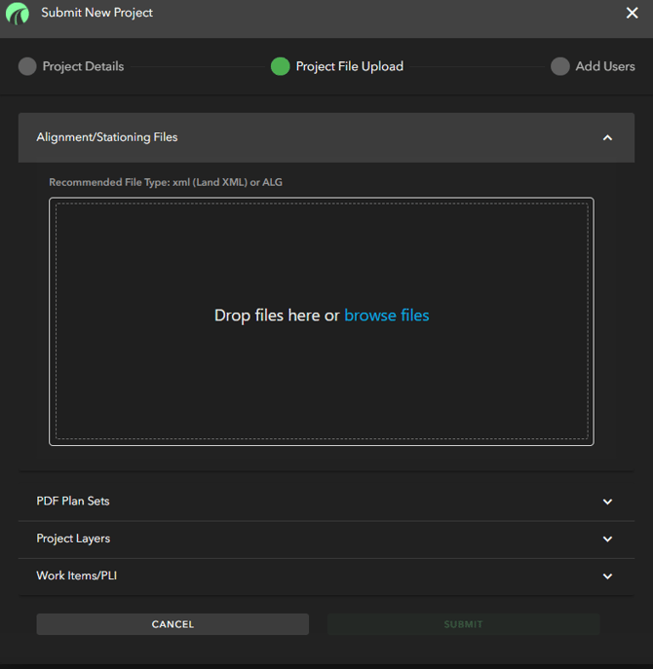Click the chevron beside PDF Plan Sets
653x669 pixels.
[607, 502]
